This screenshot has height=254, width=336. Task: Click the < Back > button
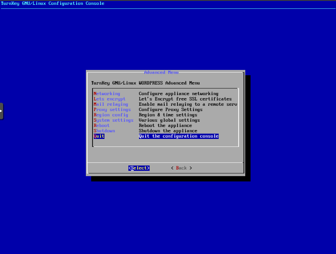point(182,168)
